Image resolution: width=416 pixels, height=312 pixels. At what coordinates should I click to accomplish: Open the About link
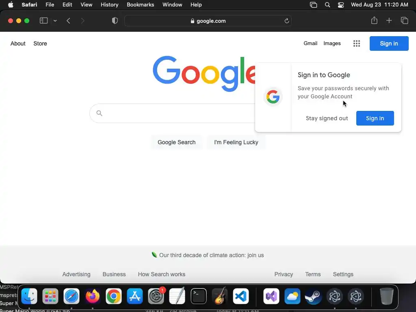tap(18, 43)
